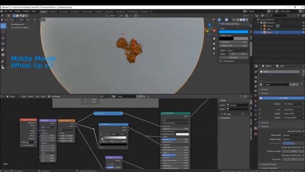The width and height of the screenshot is (305, 172).
Task: Toggle perspective/orthographic grid icon in the viewport
Action: point(214,54)
